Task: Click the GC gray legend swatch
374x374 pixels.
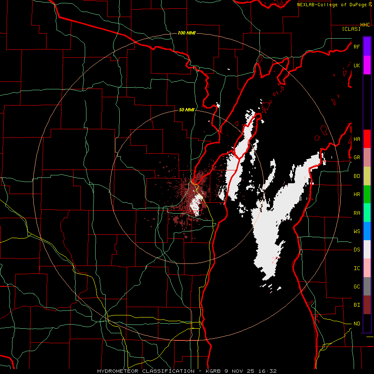Action: pos(367,286)
